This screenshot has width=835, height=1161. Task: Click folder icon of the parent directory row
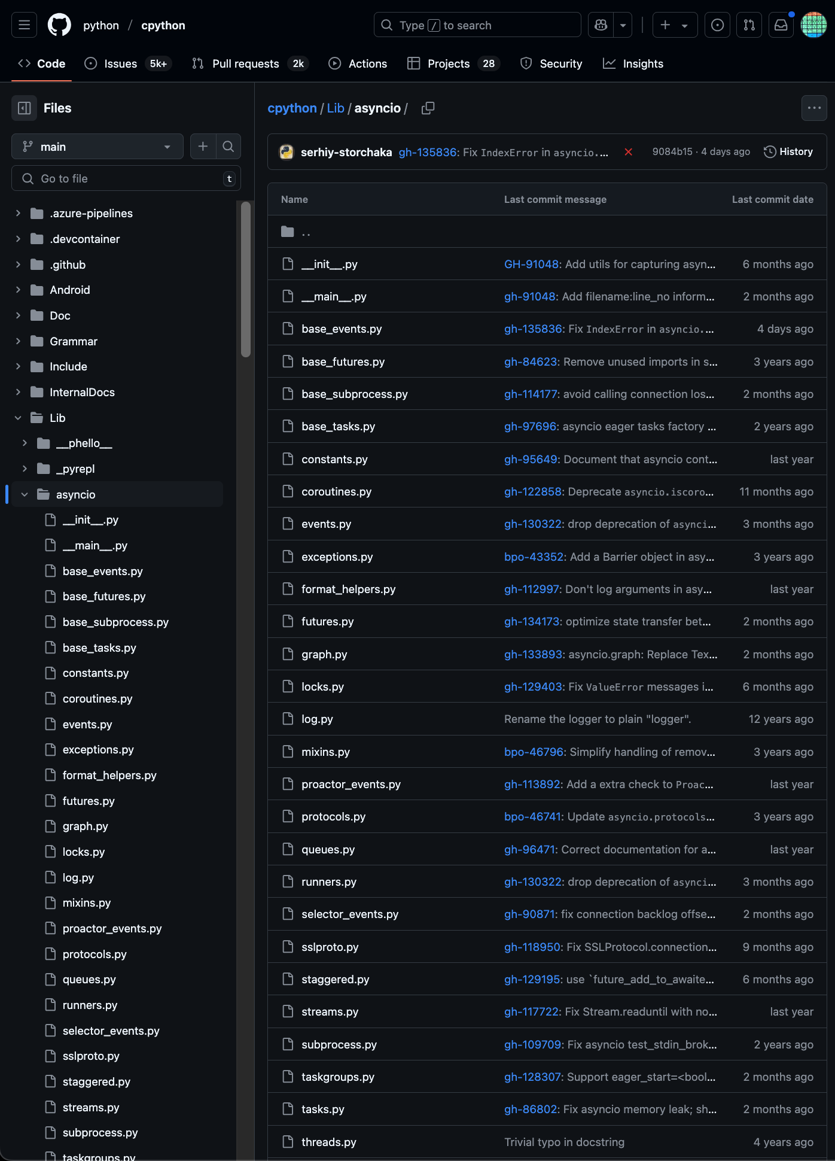pos(288,232)
